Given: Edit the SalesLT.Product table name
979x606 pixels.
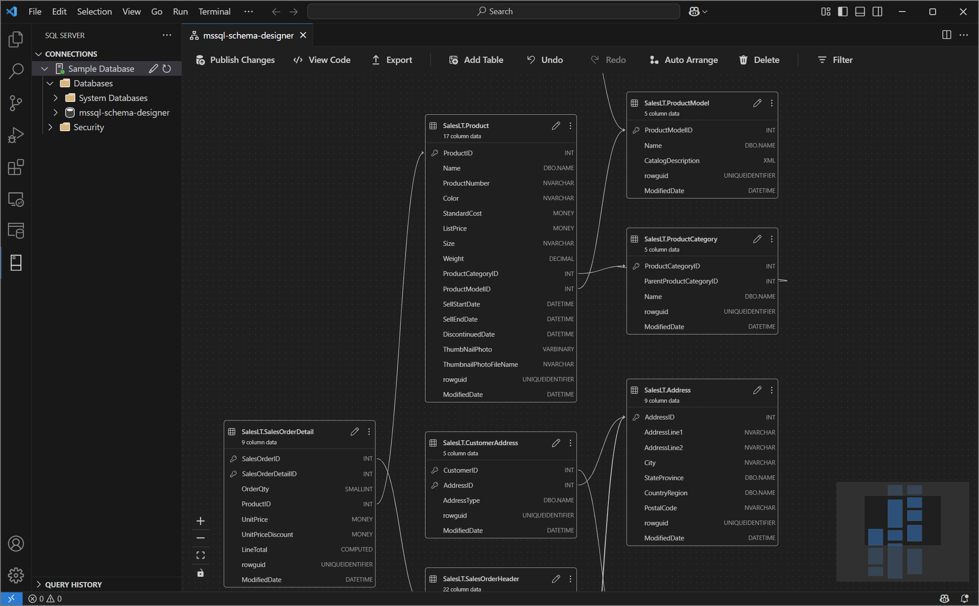Looking at the screenshot, I should (x=556, y=126).
